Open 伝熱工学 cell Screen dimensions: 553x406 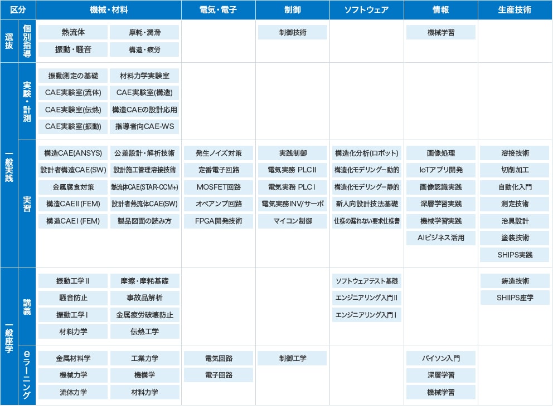click(x=144, y=331)
